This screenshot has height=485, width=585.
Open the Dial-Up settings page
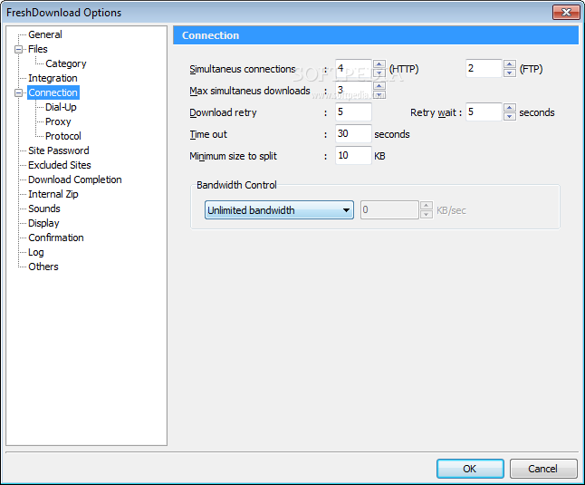pos(61,108)
